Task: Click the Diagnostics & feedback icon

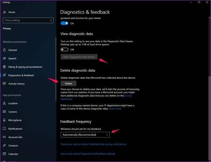Action: (x=4, y=75)
